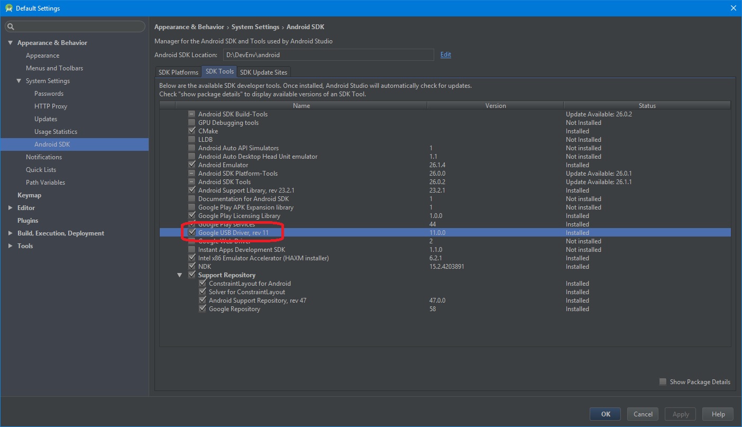Sort table by the Version column header
742x427 pixels.
click(496, 106)
